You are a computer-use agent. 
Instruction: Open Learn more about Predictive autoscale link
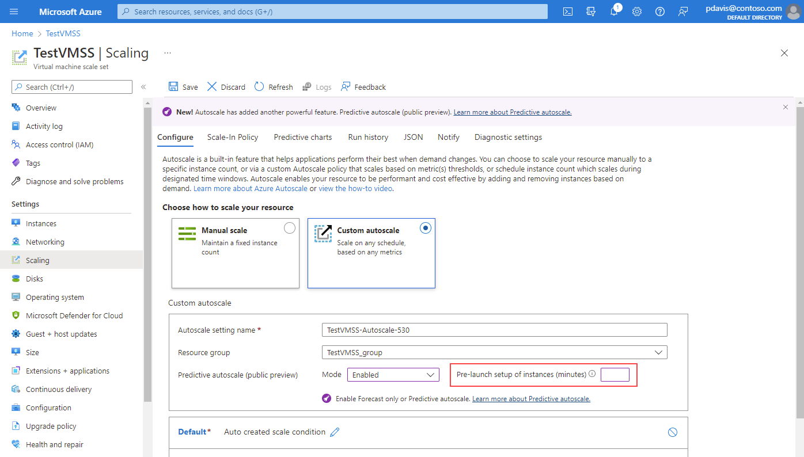(530, 398)
